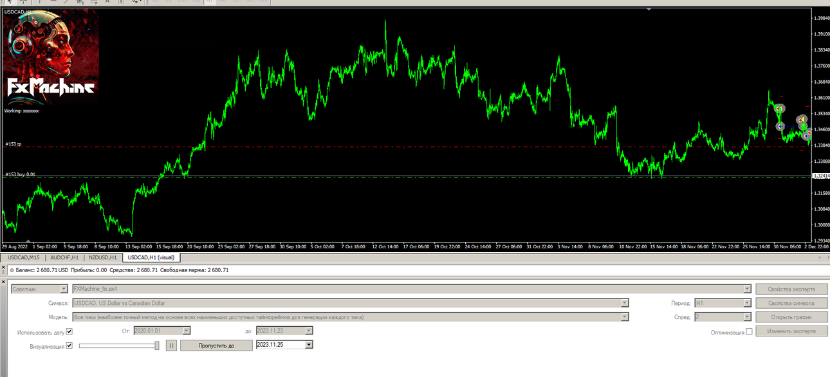Screen dimensions: 830x377
Task: Toggle the 'Визуализация' checkbox
Action: click(69, 345)
